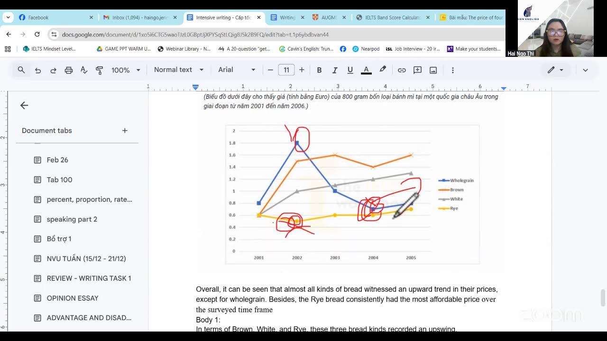This screenshot has height=341, width=607.
Task: Toggle underline formatting
Action: pos(350,70)
